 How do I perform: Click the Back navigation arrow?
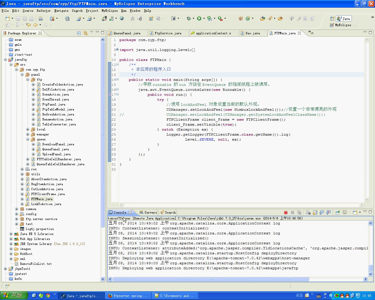click(x=35, y=25)
